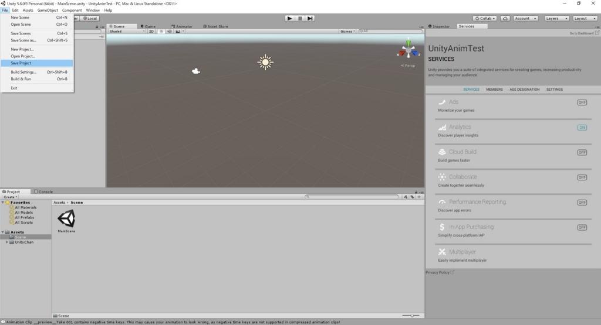601x325 pixels.
Task: Open the Privacy Policy link
Action: pos(440,272)
